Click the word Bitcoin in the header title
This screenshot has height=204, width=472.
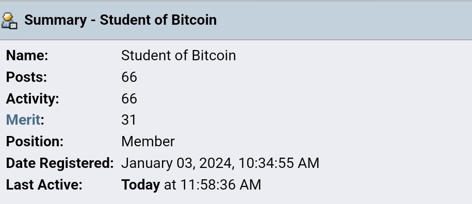tap(194, 20)
